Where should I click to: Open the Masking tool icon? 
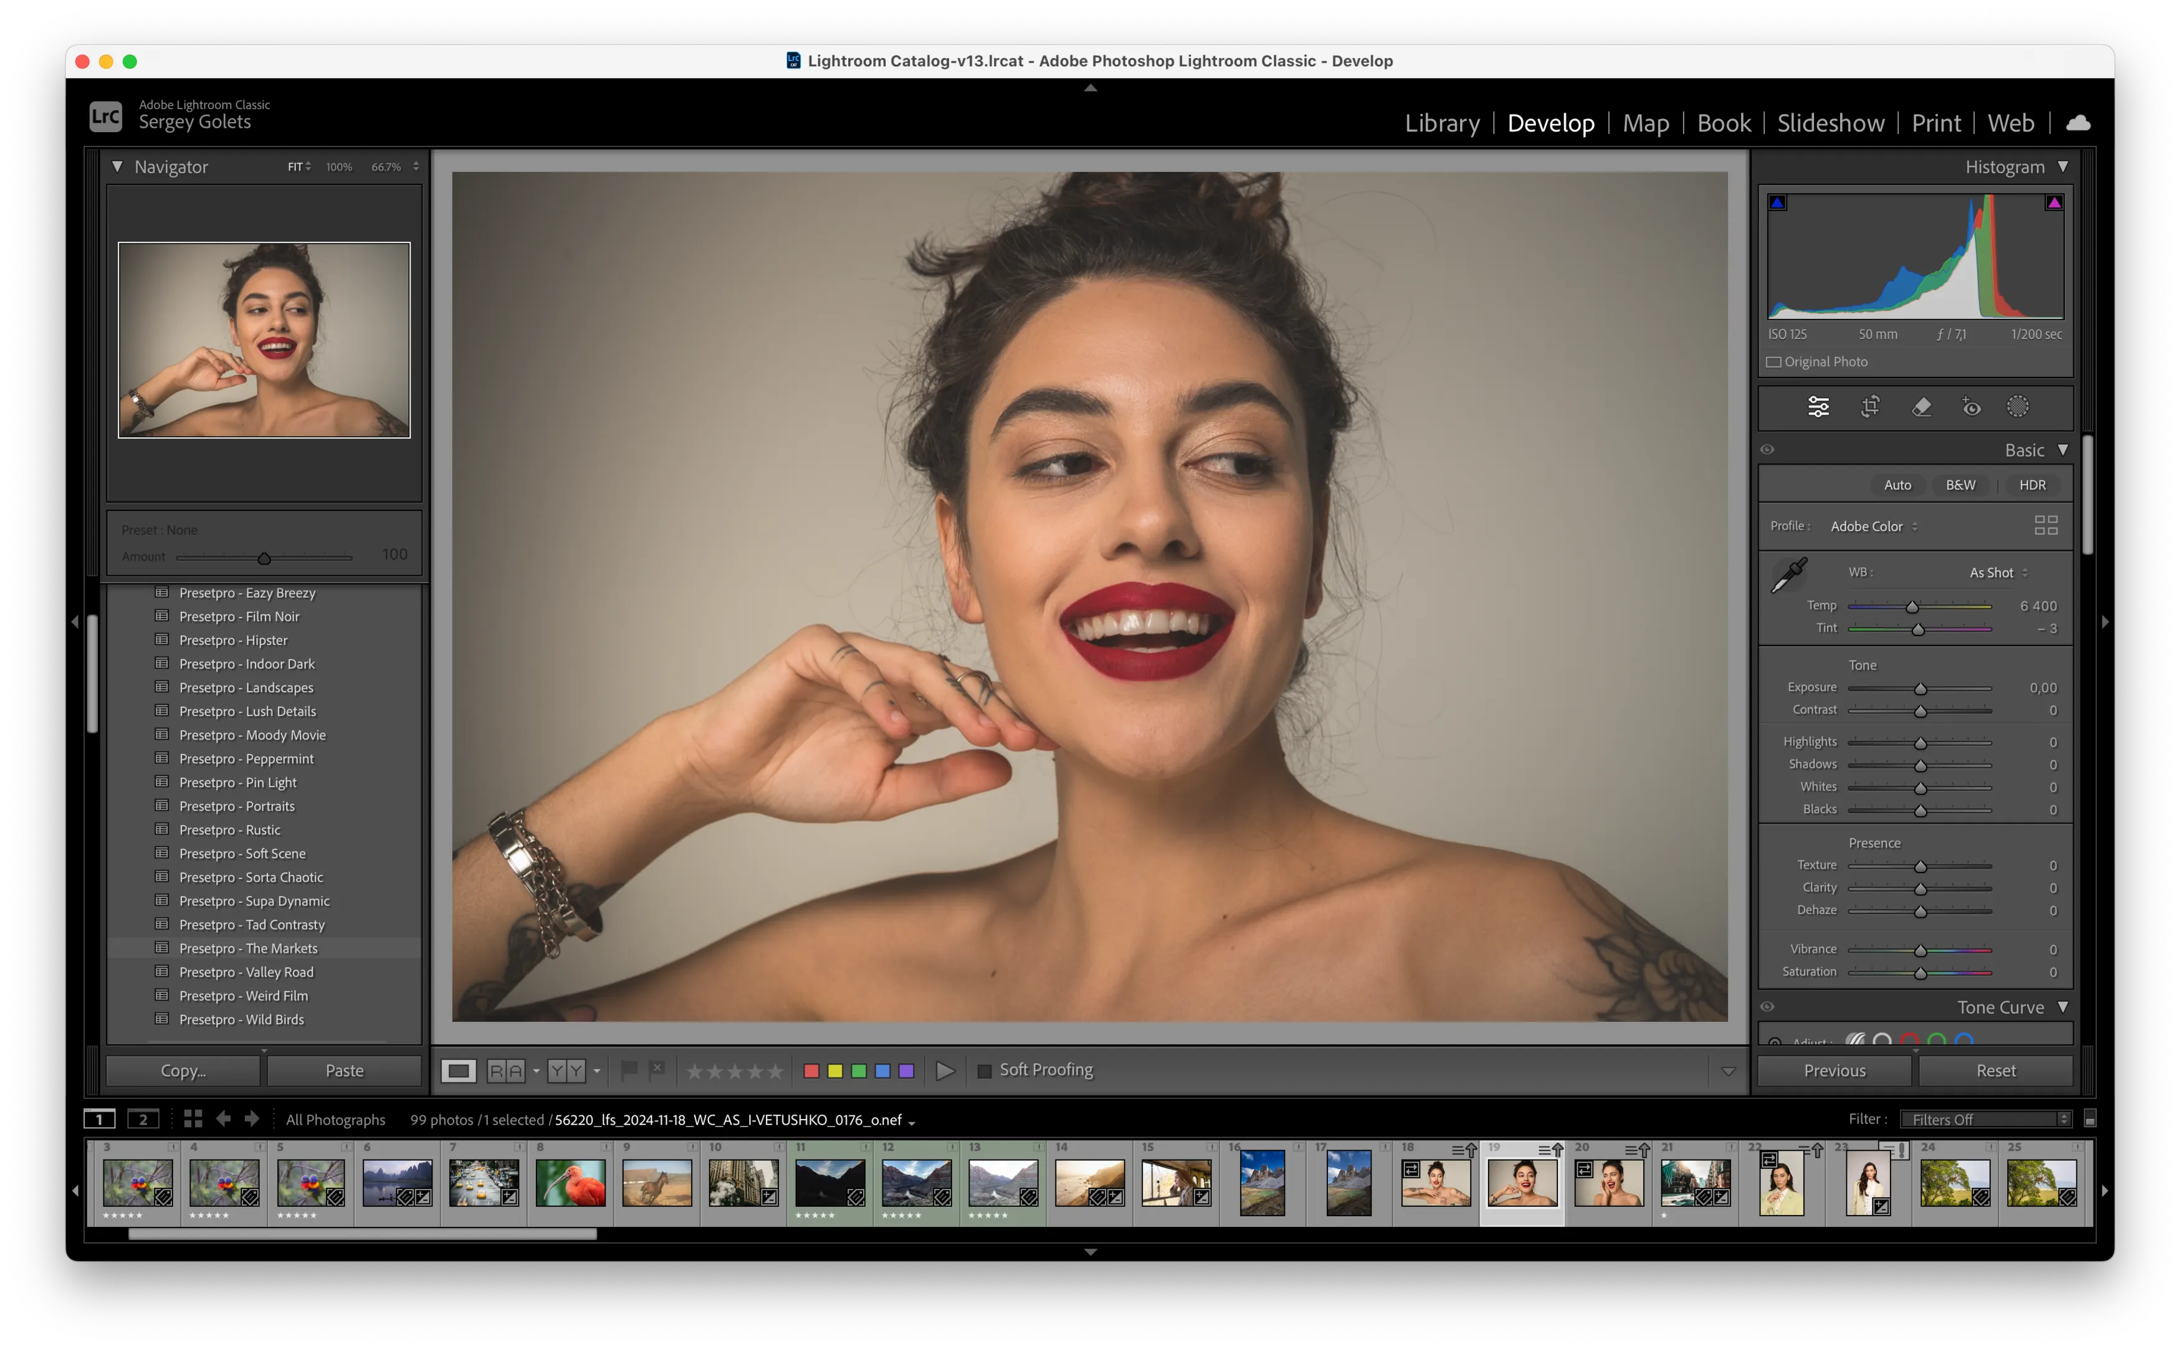click(x=2018, y=407)
